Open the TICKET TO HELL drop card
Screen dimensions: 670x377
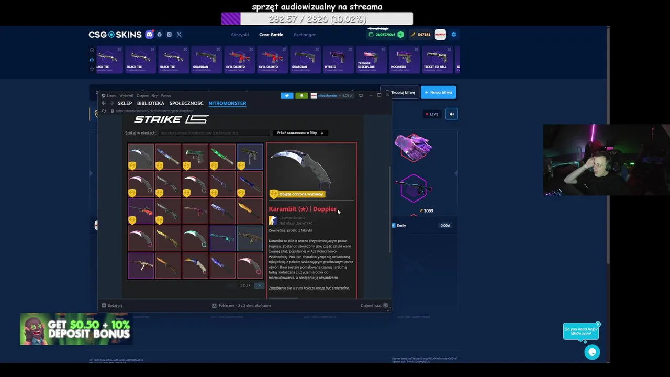437,60
